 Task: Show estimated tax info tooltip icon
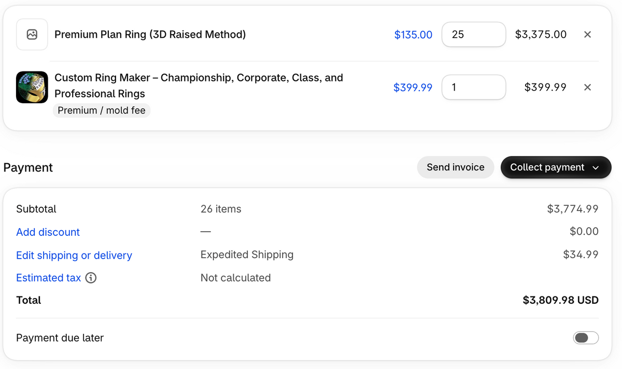pyautogui.click(x=91, y=278)
